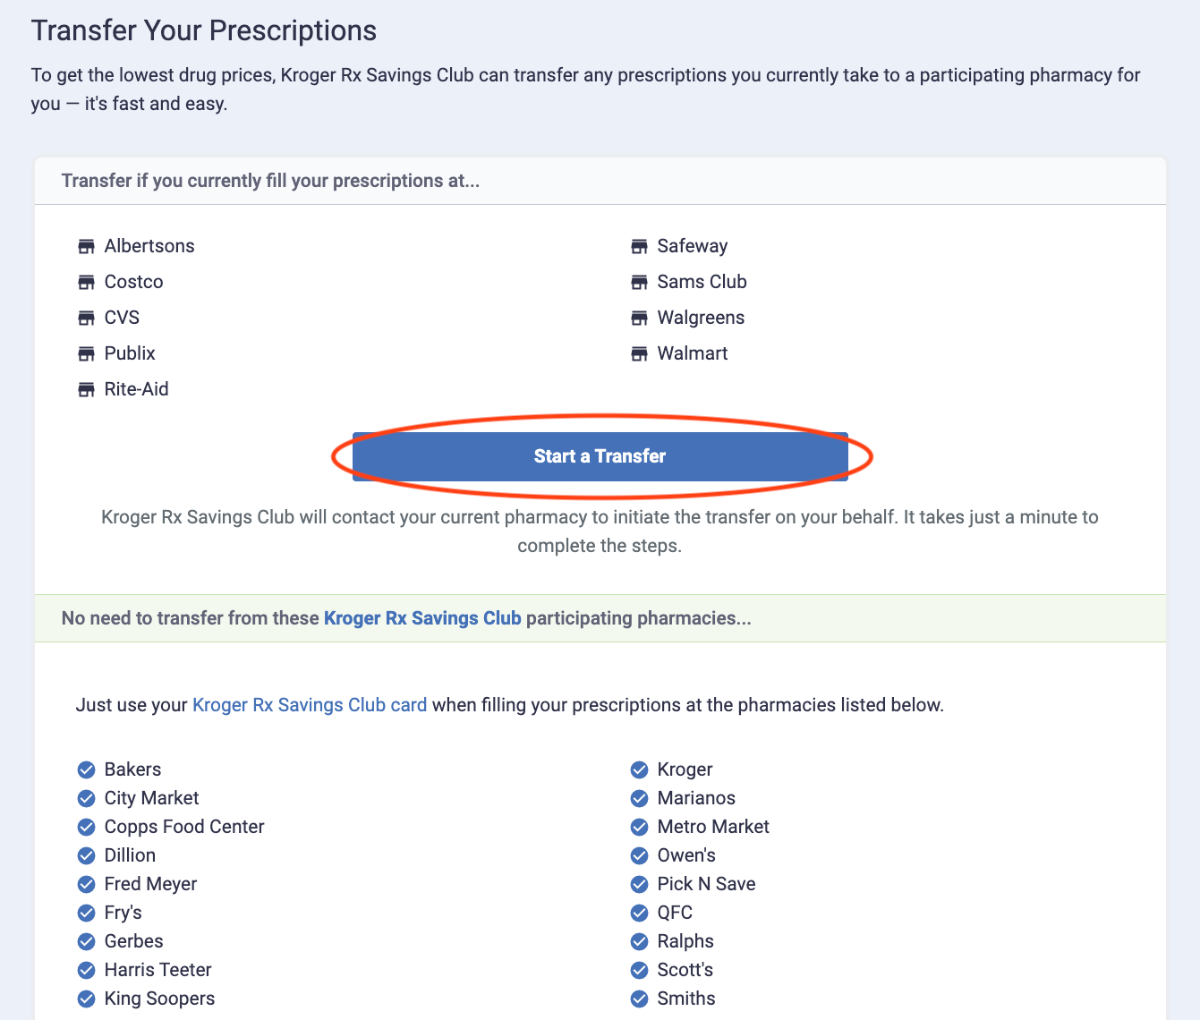Click the Ralphs pharmacy name

tap(685, 941)
